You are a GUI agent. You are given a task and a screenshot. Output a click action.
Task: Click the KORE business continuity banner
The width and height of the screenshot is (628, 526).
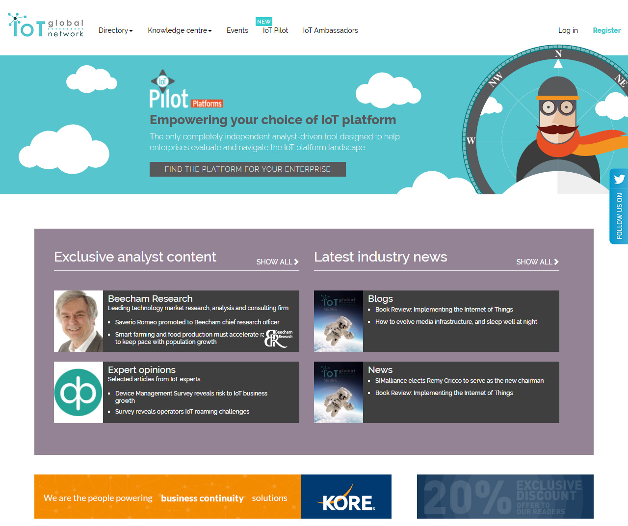(x=213, y=497)
